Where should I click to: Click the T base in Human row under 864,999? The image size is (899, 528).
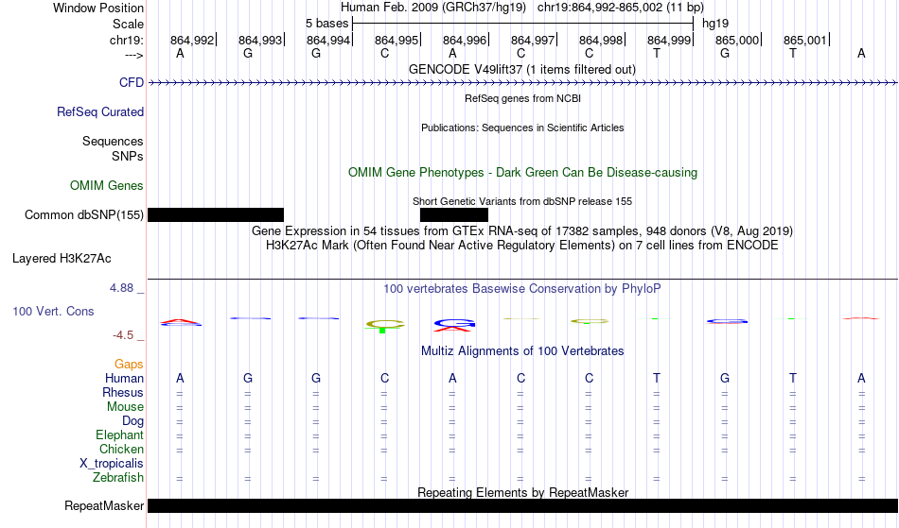657,378
